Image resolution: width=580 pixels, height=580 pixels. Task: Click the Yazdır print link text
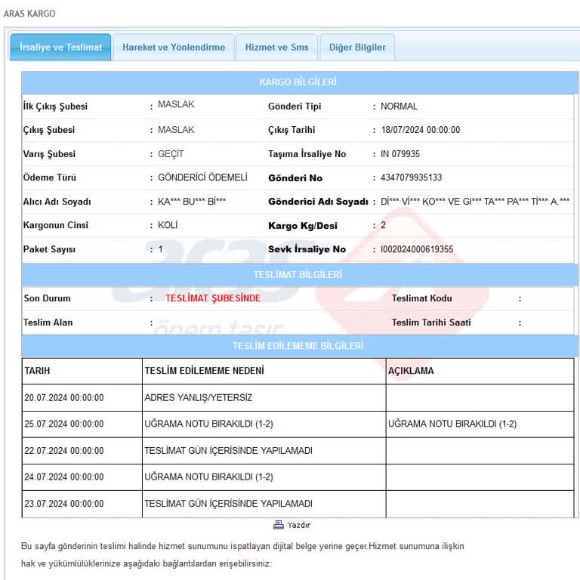point(299,525)
